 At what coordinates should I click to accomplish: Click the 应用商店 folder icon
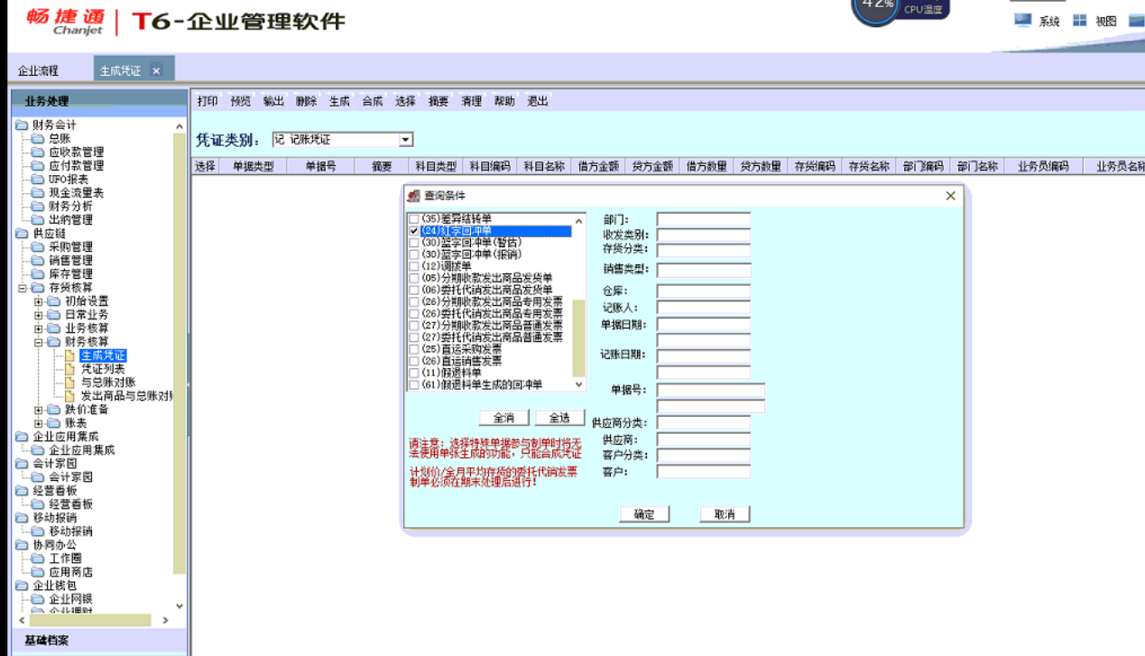coord(38,572)
